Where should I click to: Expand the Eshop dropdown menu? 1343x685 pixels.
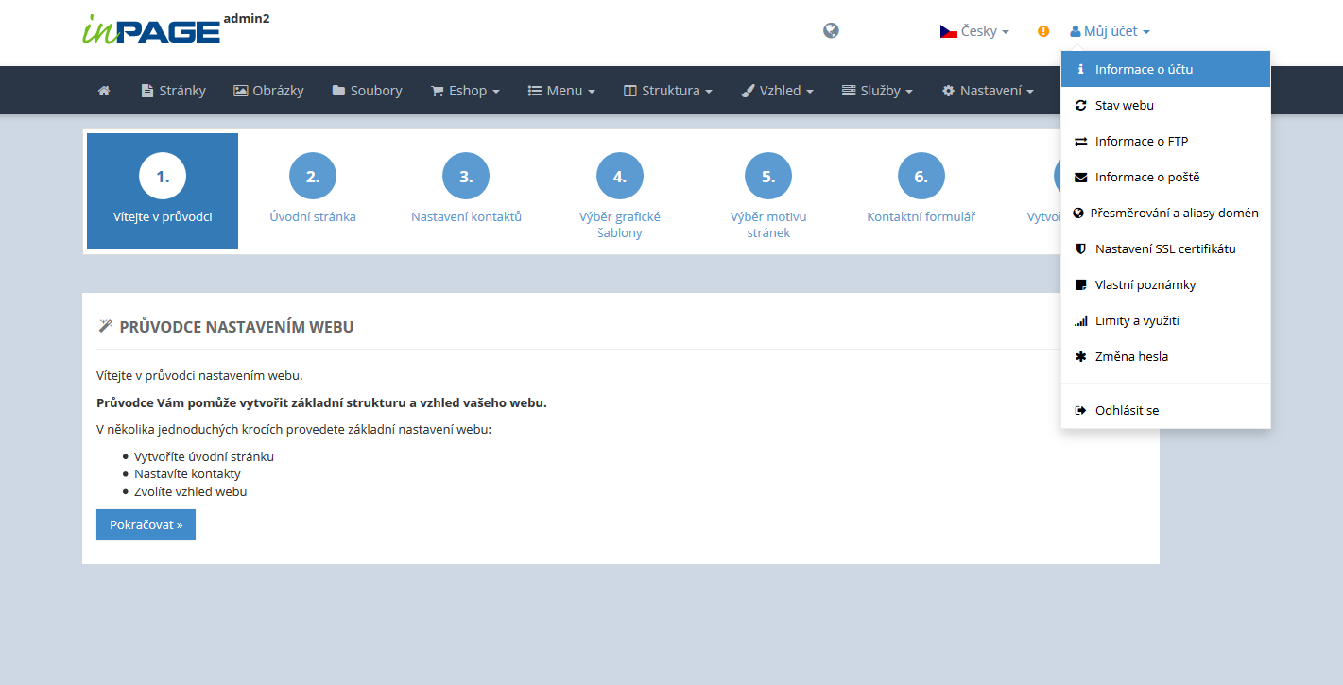(465, 91)
